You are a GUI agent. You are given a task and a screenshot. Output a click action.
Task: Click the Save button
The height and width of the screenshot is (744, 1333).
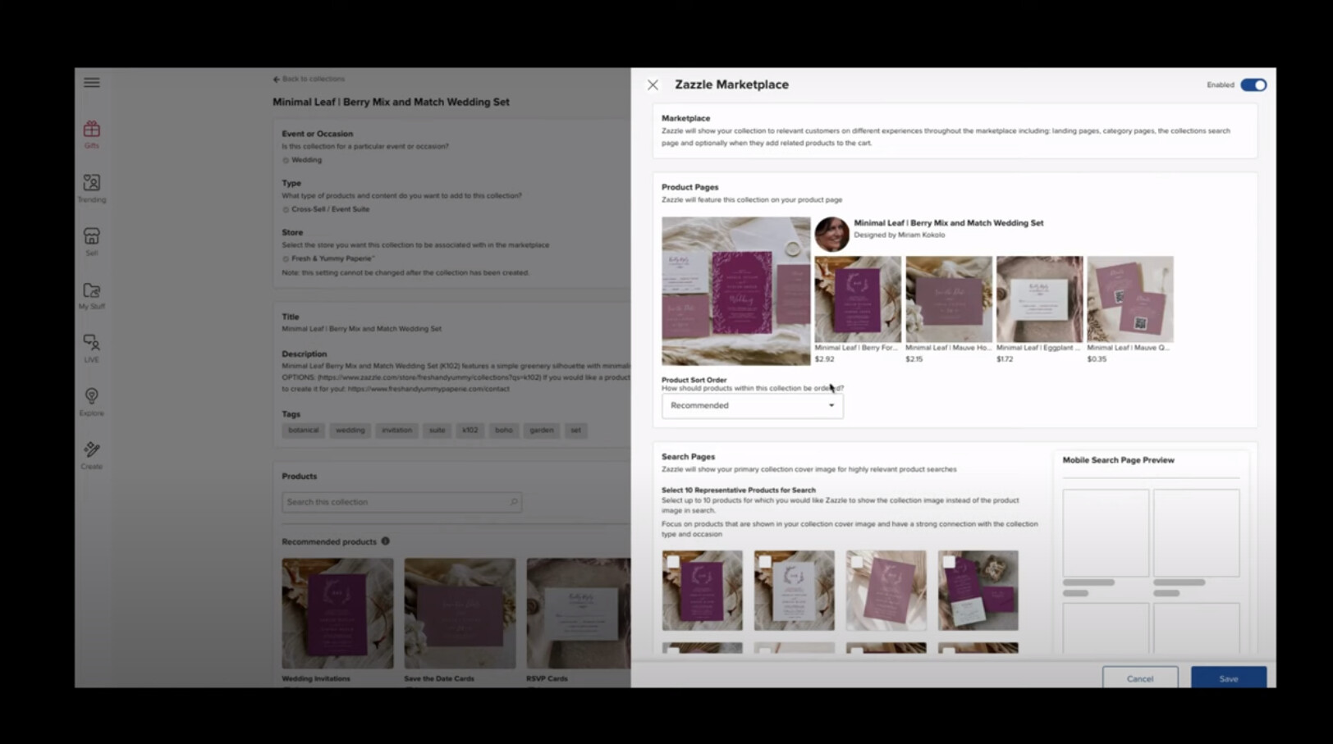click(1228, 678)
